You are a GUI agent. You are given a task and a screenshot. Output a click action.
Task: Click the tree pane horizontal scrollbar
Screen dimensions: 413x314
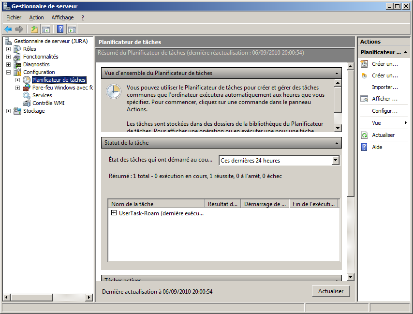(x=47, y=297)
